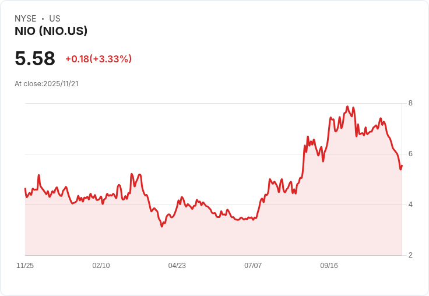Click the current price 5.58
Viewport: 429px width, 296px height.
(35, 58)
